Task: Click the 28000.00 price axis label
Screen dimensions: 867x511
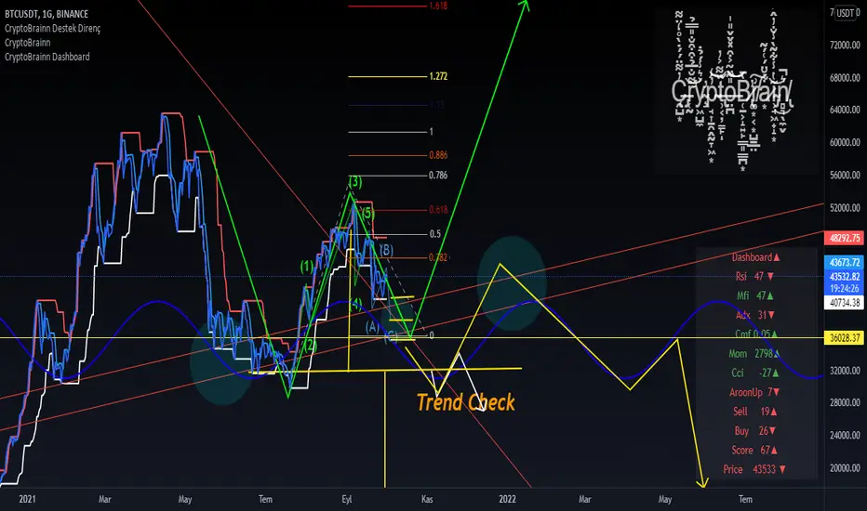Action: pos(845,402)
